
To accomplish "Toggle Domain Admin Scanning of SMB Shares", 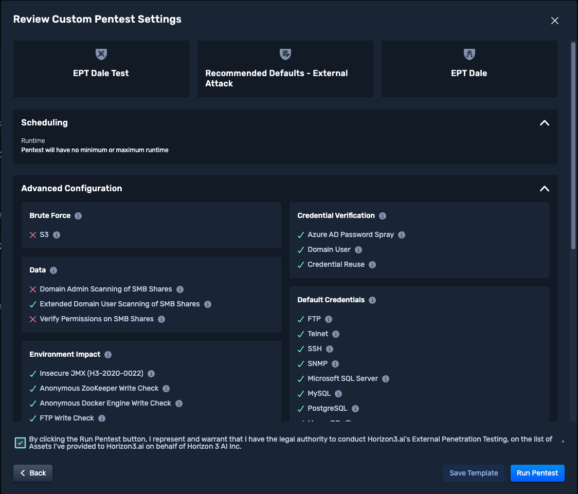I will (x=33, y=289).
